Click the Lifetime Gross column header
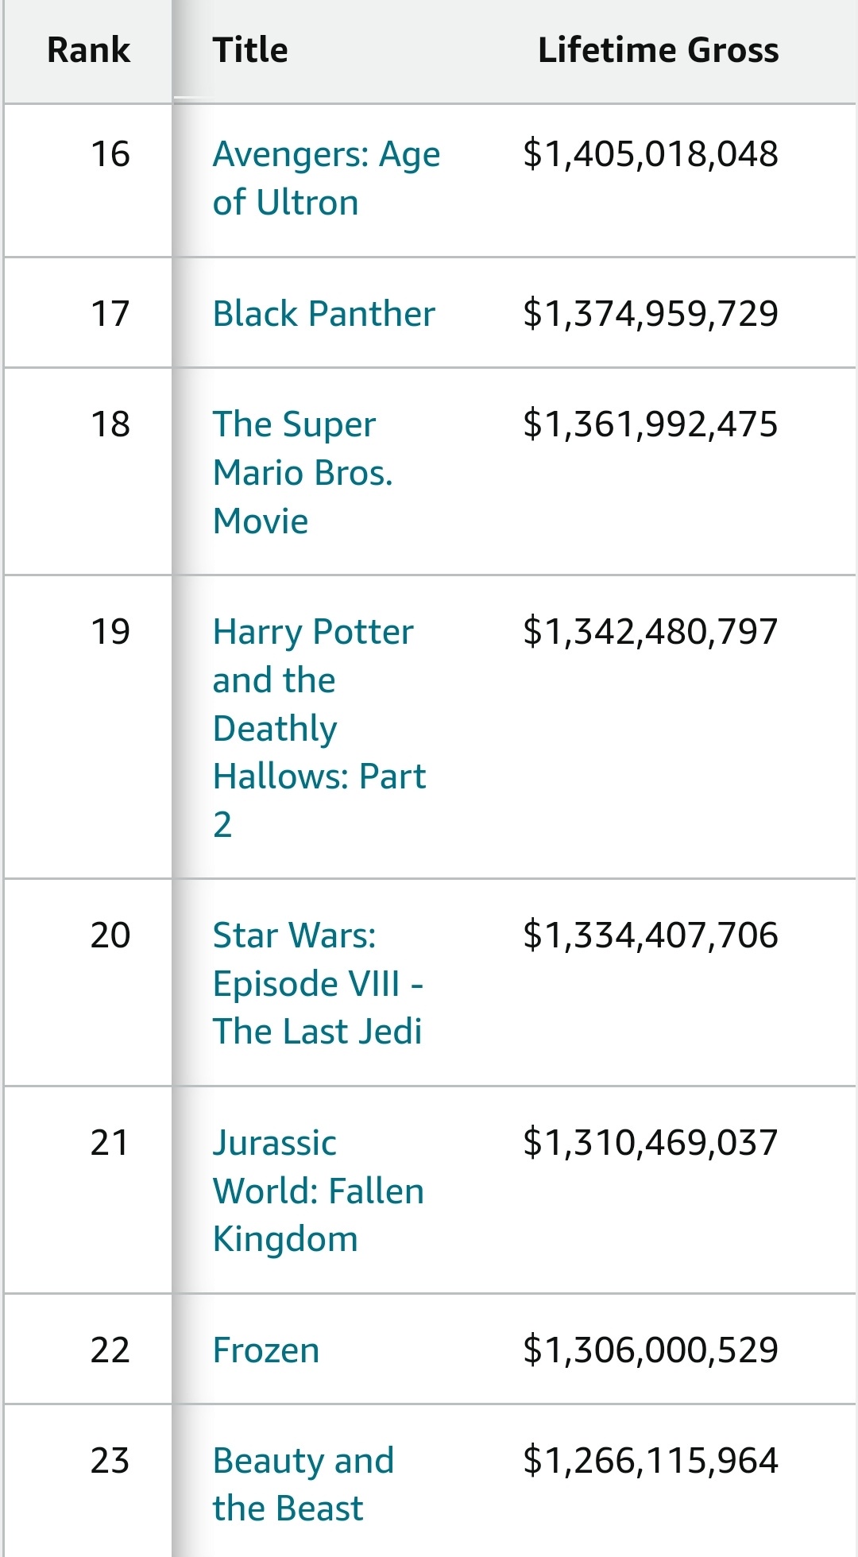The height and width of the screenshot is (1557, 858). 658,50
